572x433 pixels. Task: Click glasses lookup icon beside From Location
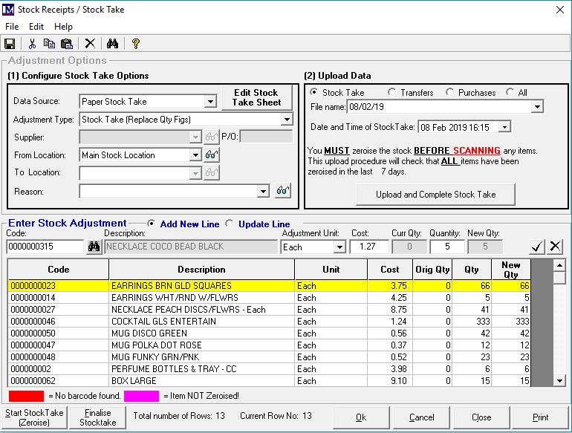(x=212, y=155)
